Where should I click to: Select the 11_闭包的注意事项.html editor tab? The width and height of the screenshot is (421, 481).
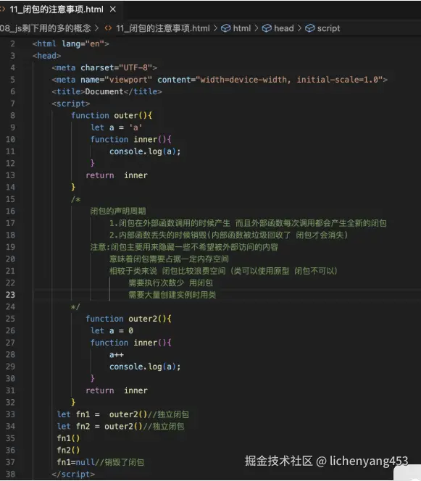coord(57,9)
